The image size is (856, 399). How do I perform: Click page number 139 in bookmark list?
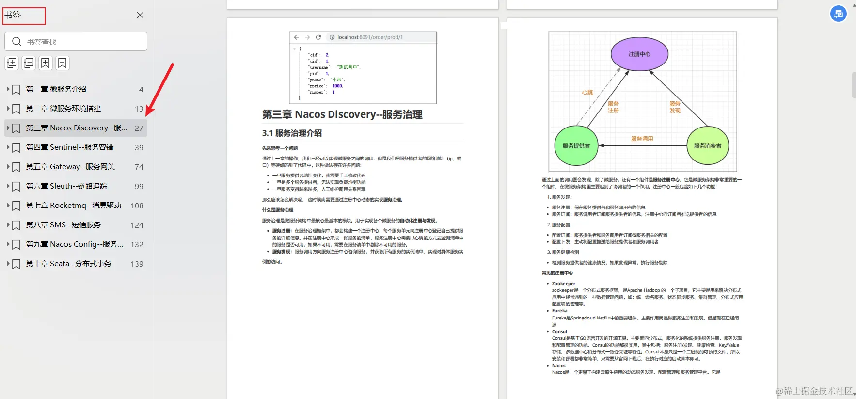point(137,264)
